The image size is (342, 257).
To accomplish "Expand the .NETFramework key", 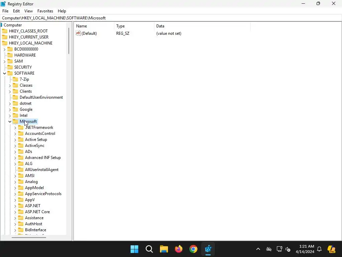I will coord(15,127).
